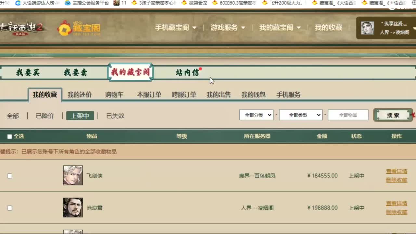Image resolution: width=416 pixels, height=234 pixels.
Task: Click the 飞剑侠 item name
Action: 94,176
